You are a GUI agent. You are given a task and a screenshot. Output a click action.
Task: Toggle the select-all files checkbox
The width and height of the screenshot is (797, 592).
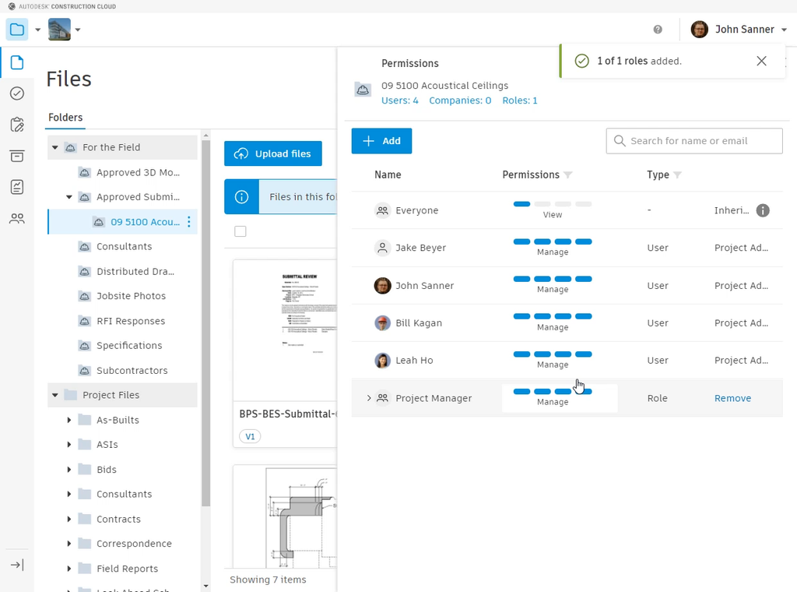pyautogui.click(x=241, y=231)
